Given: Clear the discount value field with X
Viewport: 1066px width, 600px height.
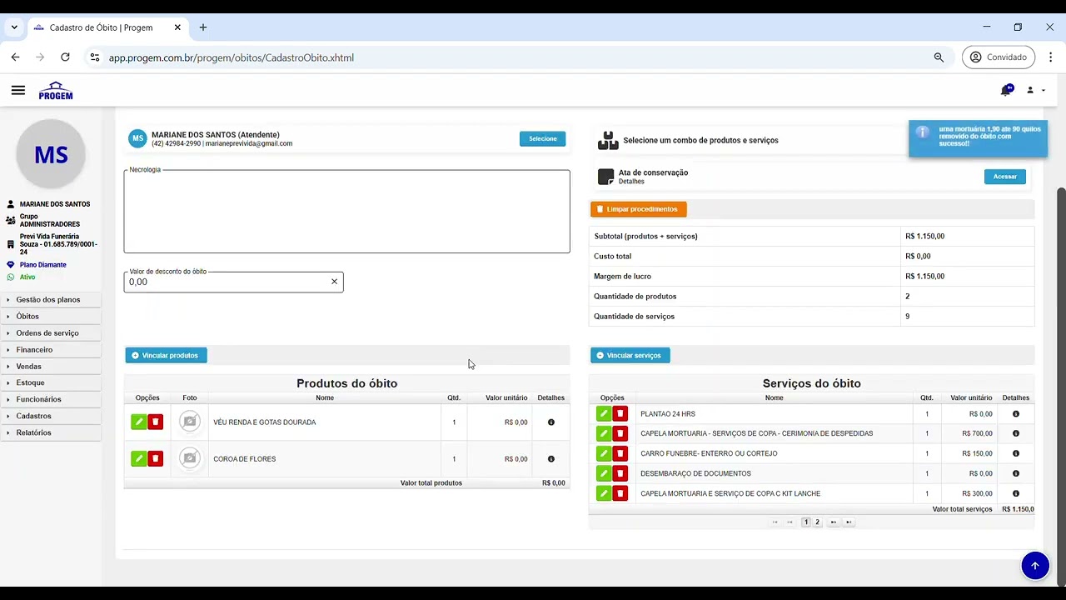Looking at the screenshot, I should coord(334,282).
